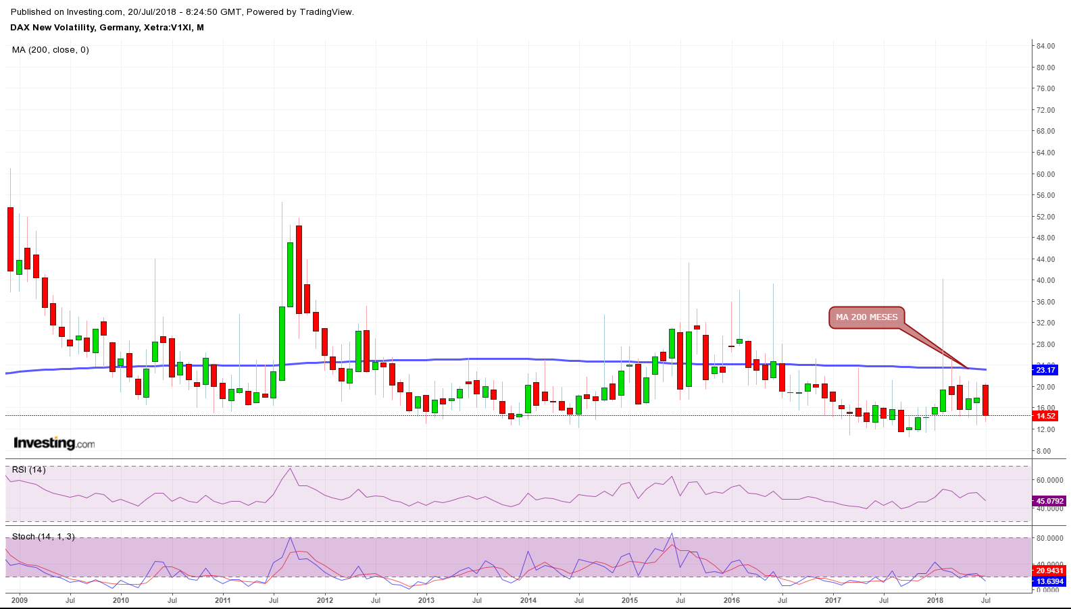Click the 80.0000 level label in Stoch pane
Image resolution: width=1071 pixels, height=609 pixels.
(1049, 539)
